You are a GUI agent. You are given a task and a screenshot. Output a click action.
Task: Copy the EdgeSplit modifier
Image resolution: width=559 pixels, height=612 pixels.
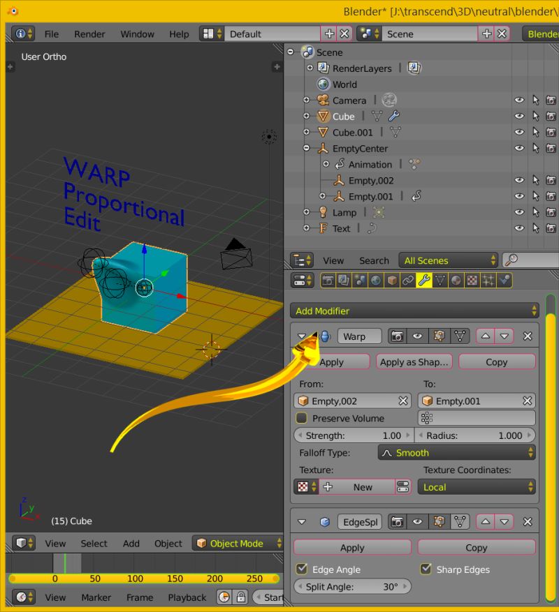(476, 547)
